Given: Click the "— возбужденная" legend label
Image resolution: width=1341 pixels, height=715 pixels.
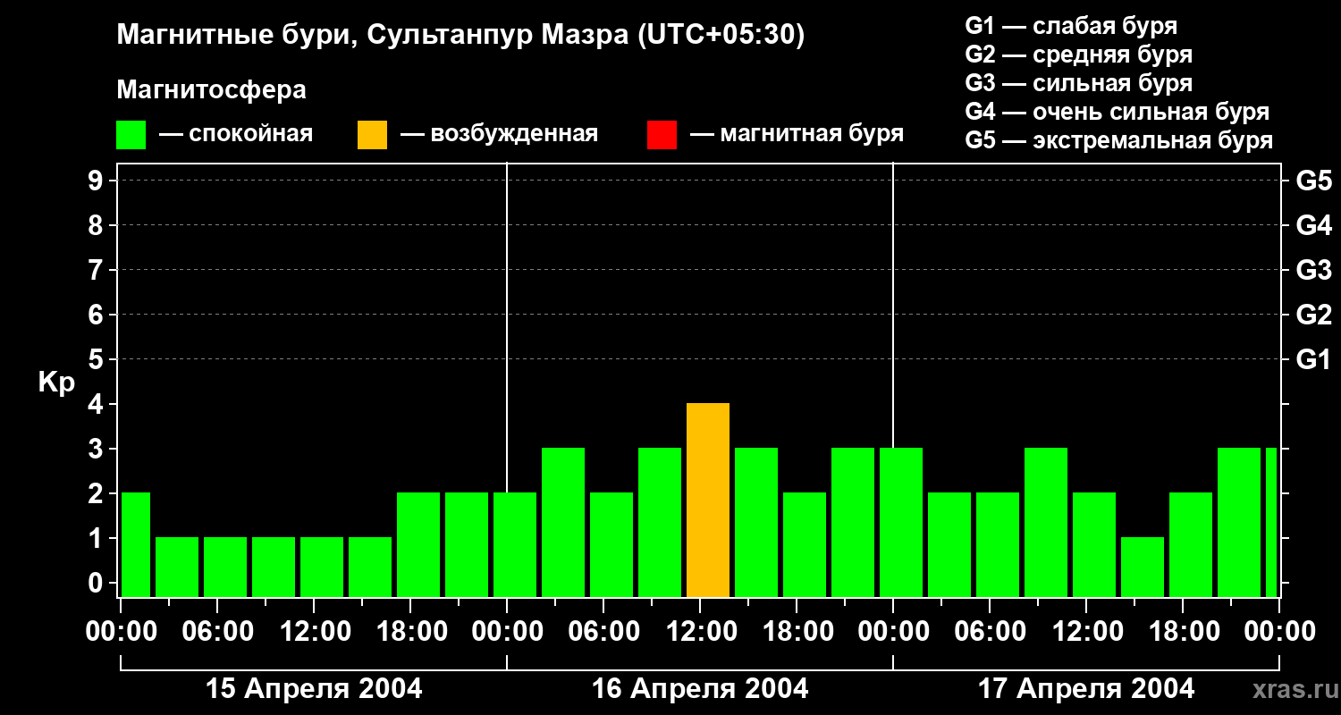Looking at the screenshot, I should 499,135.
